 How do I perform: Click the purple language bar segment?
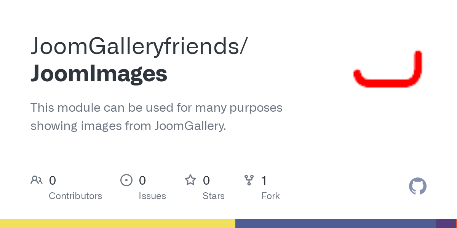tap(446, 223)
